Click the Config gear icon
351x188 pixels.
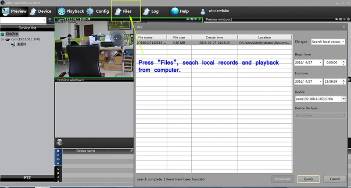tap(90, 11)
